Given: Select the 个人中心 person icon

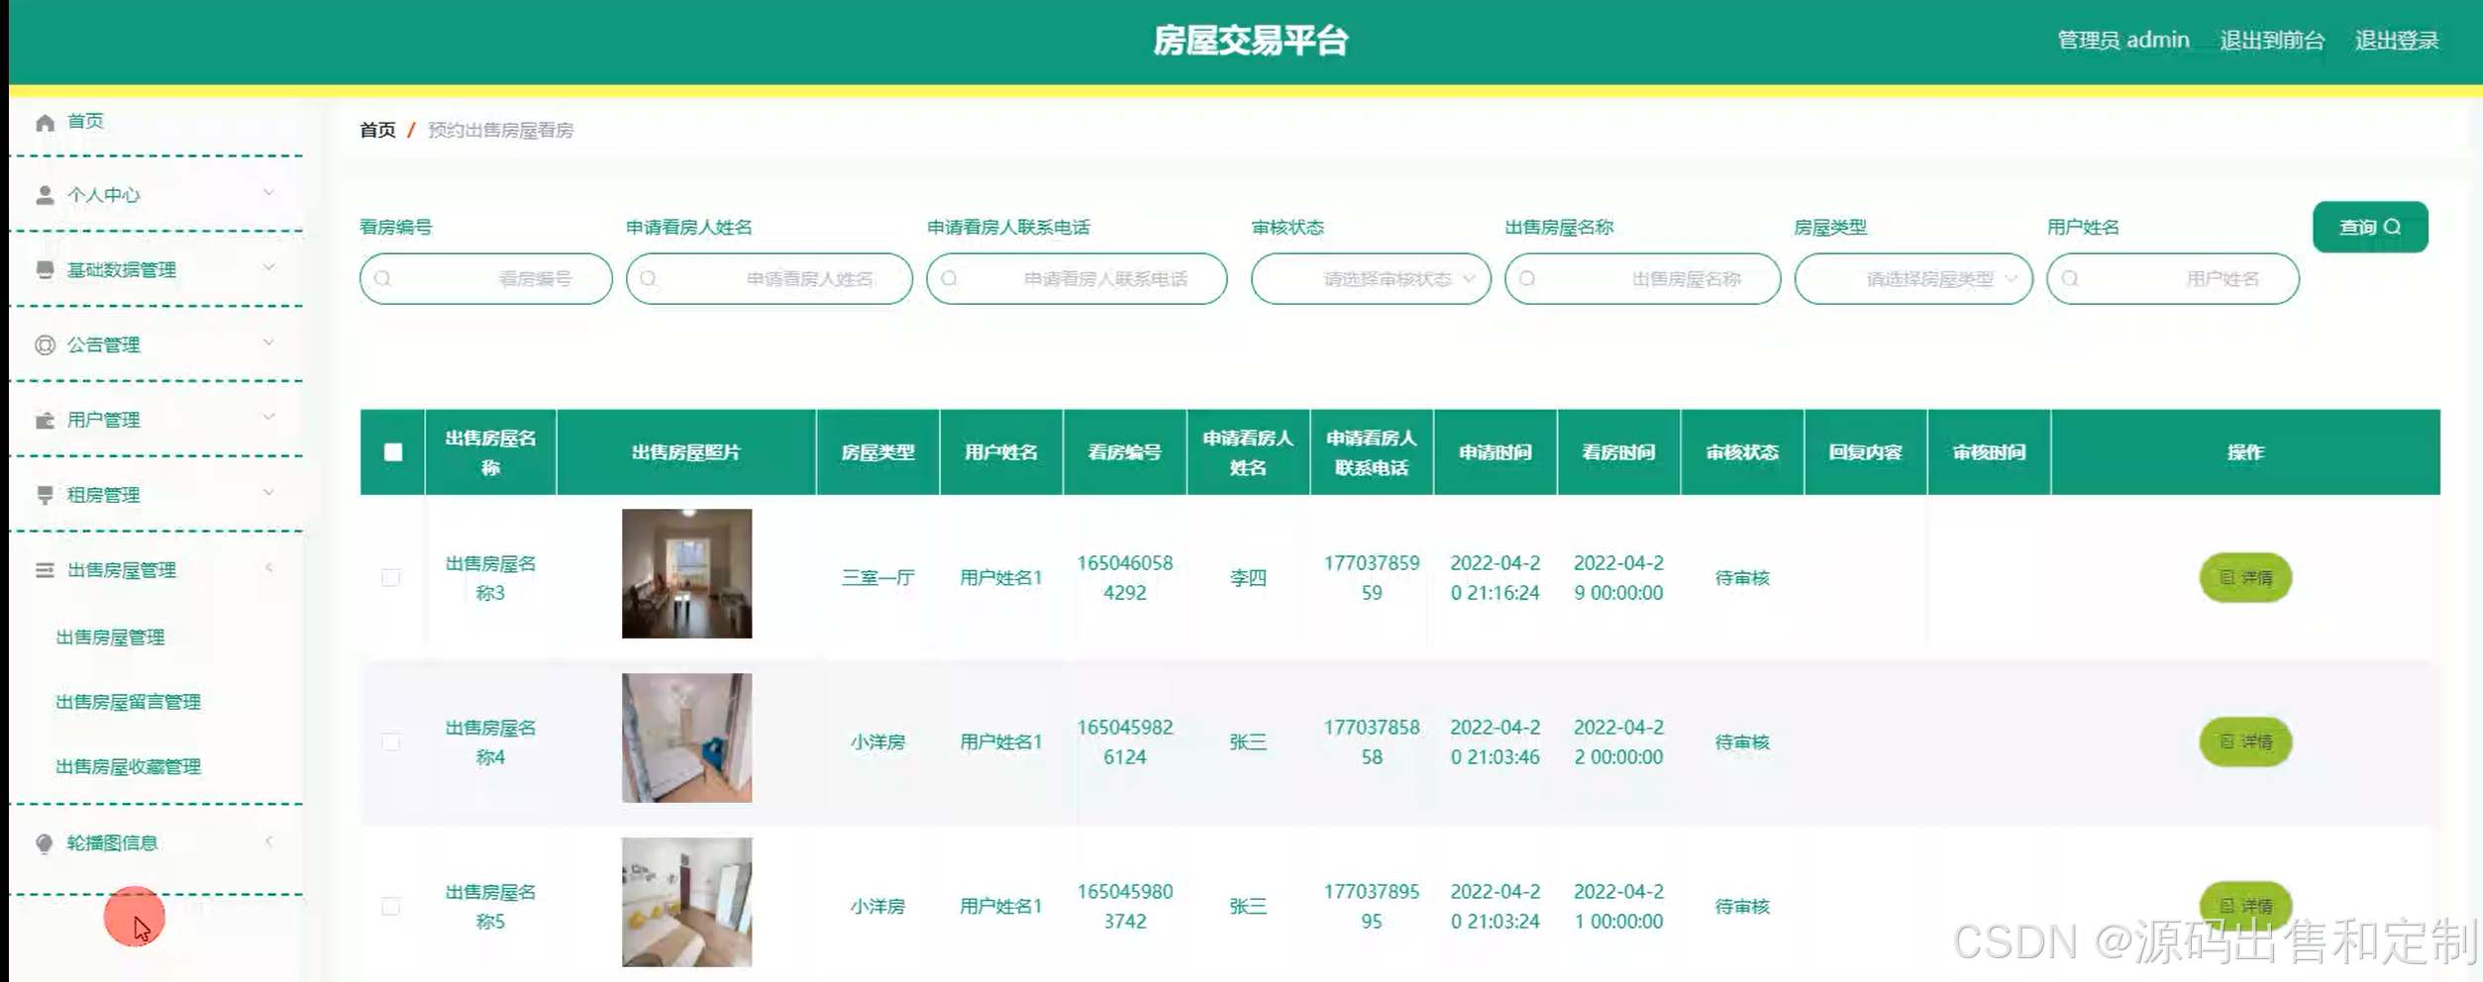Looking at the screenshot, I should tap(44, 194).
